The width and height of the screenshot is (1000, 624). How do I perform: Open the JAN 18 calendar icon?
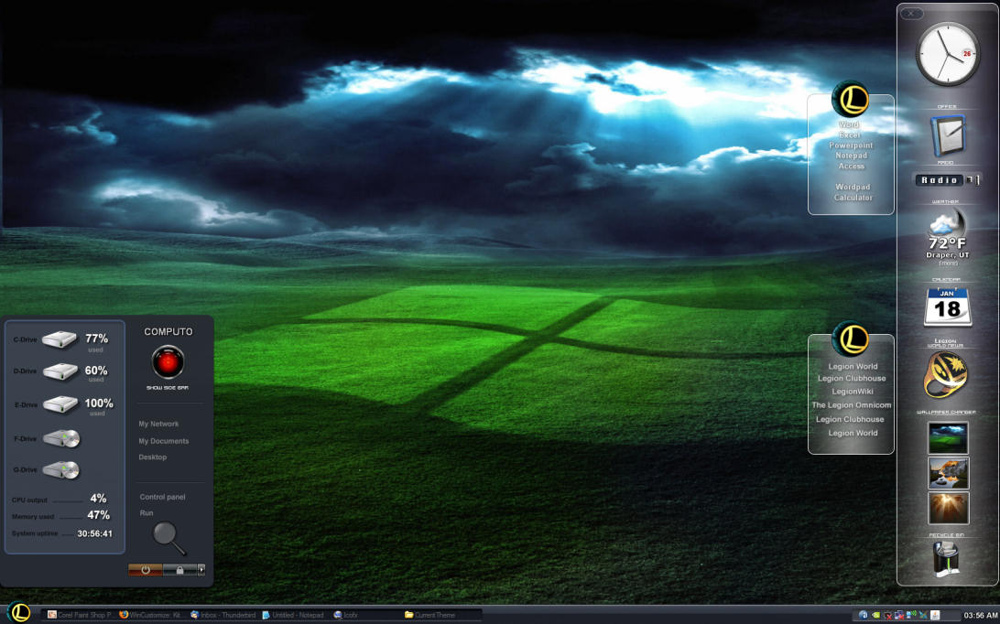point(948,307)
